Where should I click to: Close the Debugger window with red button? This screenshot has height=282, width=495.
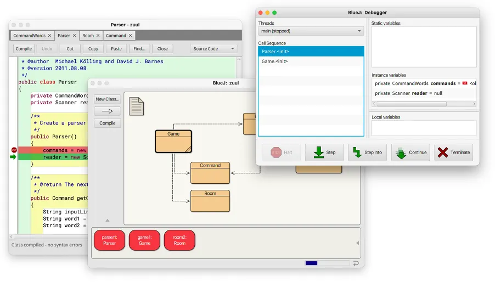point(261,13)
